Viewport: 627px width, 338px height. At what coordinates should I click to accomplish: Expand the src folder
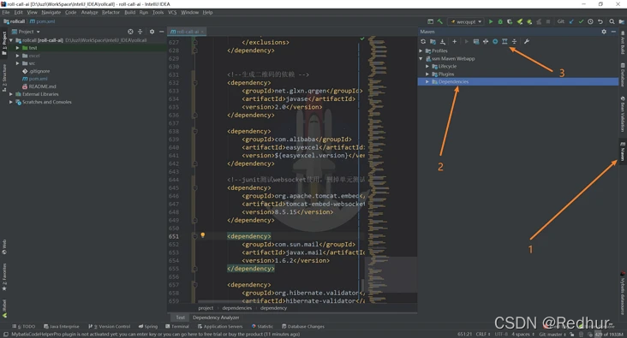click(x=18, y=63)
